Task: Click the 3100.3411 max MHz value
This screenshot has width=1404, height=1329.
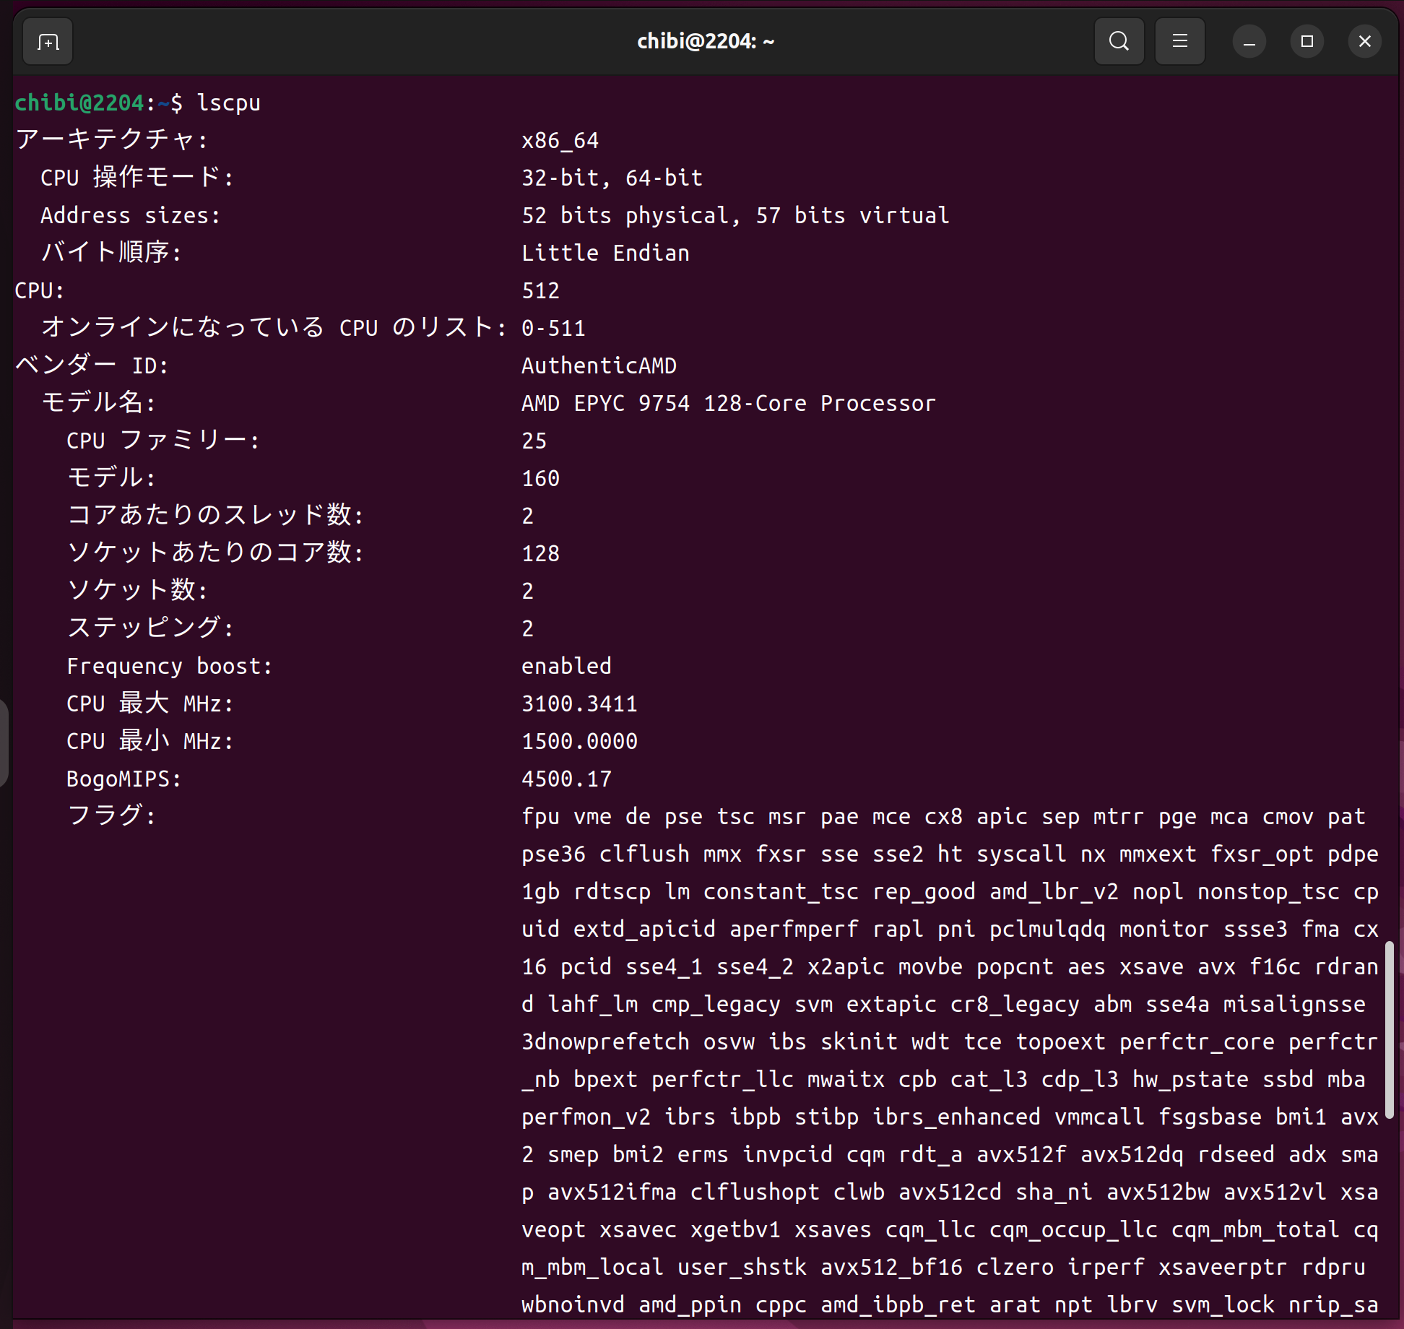Action: tap(579, 704)
